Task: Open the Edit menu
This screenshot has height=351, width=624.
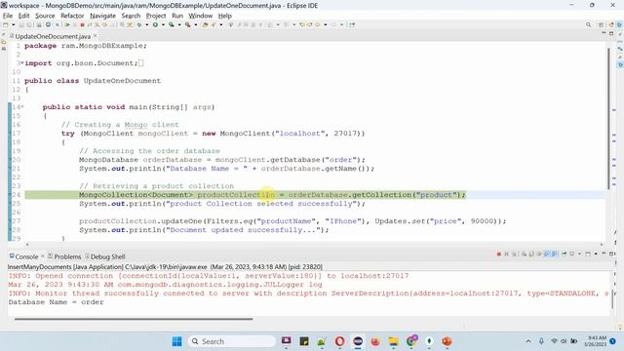Action: (x=23, y=16)
